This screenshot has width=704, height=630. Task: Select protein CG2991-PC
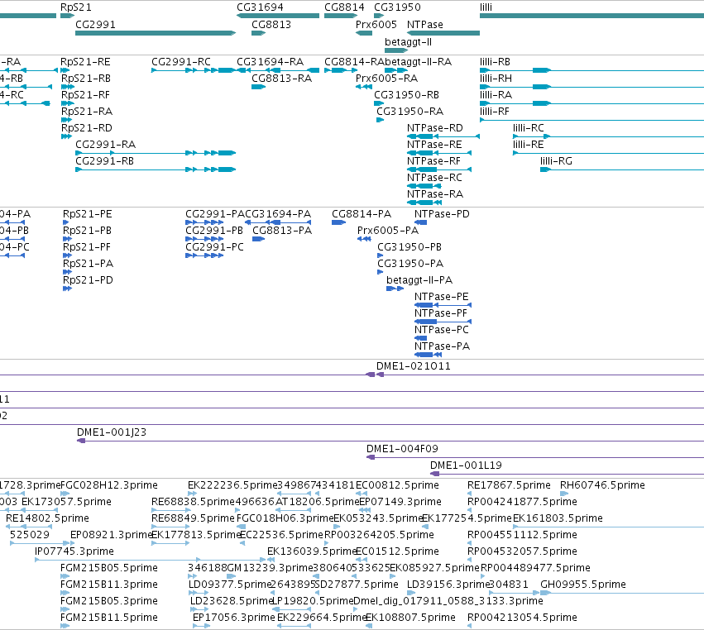click(214, 247)
